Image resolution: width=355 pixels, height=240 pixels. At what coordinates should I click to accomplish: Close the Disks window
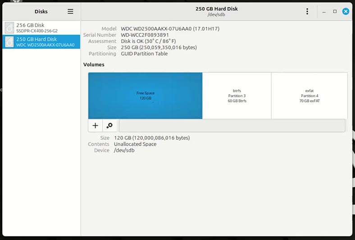pyautogui.click(x=346, y=11)
